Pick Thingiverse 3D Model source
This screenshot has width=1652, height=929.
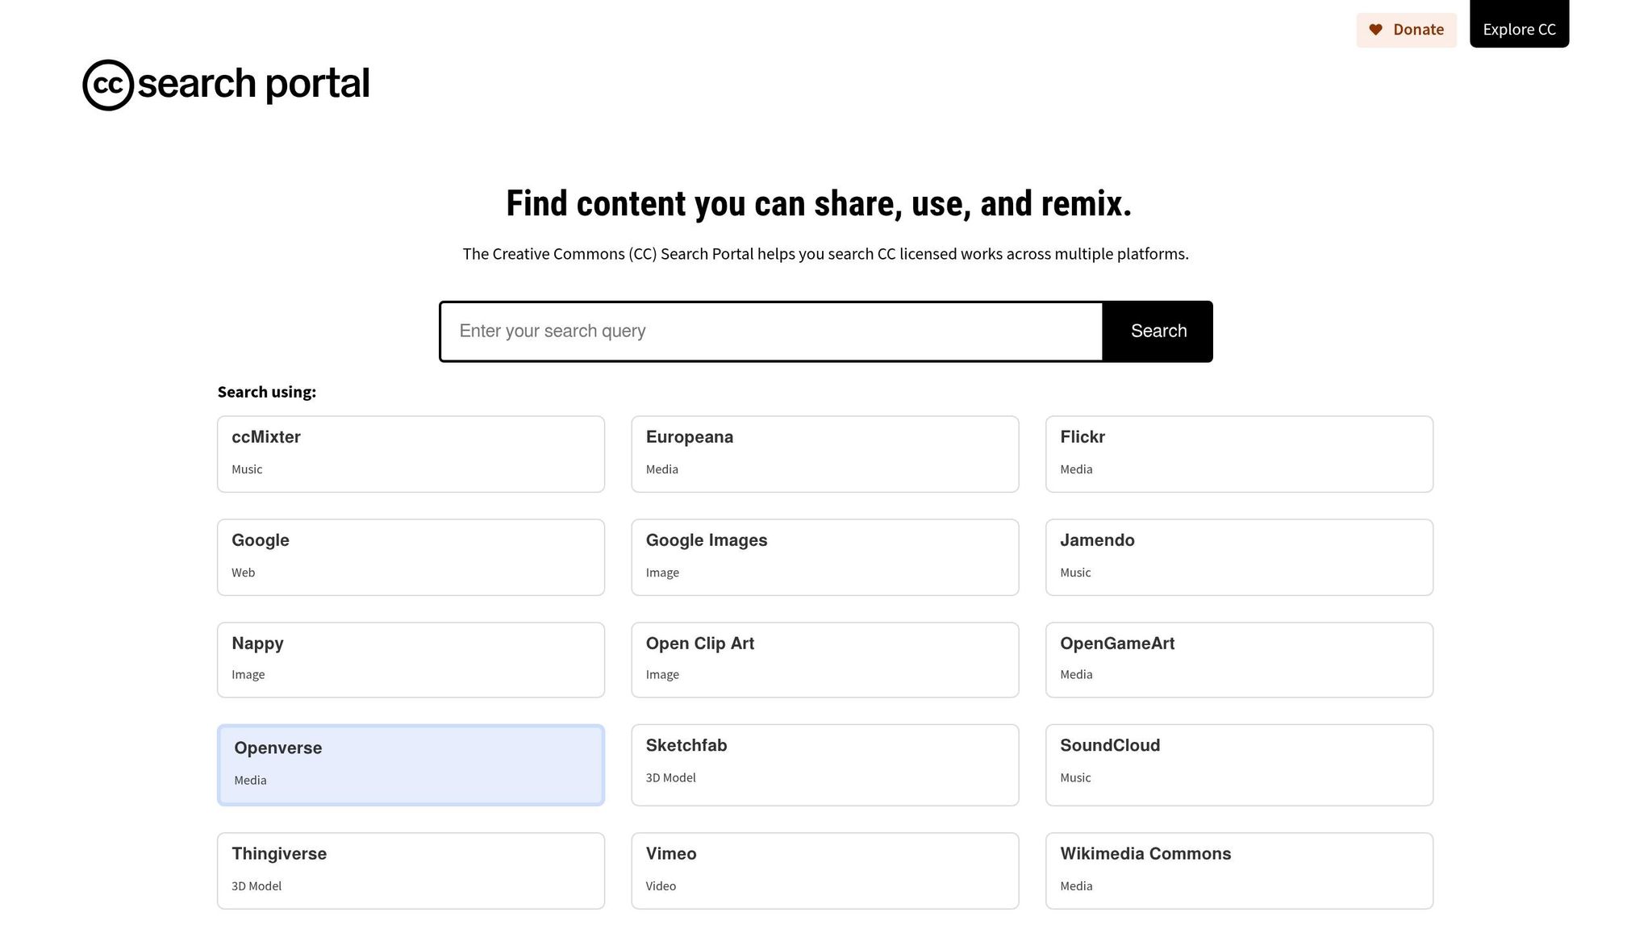(x=411, y=871)
